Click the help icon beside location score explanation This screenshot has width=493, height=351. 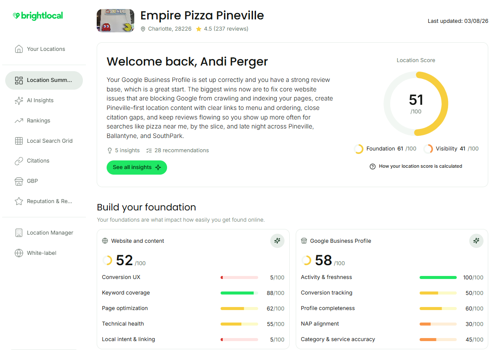372,166
